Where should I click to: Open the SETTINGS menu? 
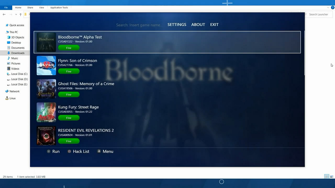pos(177,25)
